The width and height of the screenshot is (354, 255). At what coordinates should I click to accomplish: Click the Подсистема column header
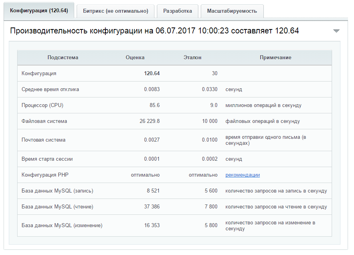click(x=63, y=58)
